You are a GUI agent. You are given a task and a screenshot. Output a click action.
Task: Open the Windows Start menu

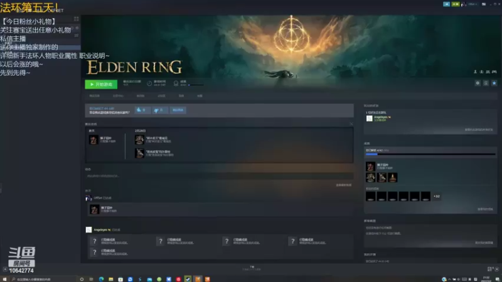pyautogui.click(x=4, y=279)
